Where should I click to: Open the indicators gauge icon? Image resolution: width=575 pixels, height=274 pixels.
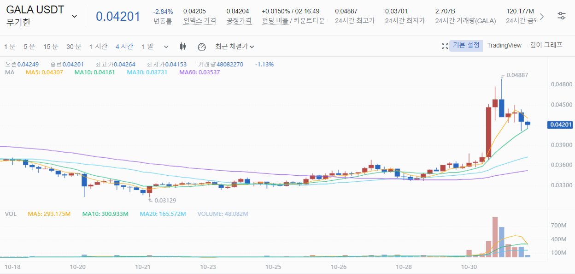[202, 47]
